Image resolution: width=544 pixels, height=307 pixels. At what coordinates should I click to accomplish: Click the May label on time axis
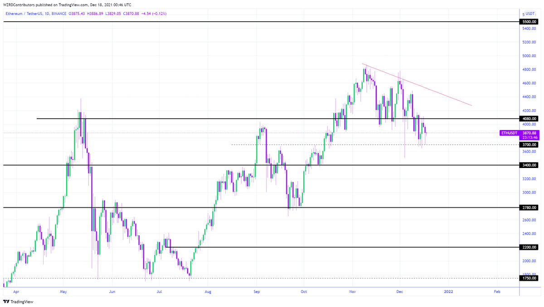click(x=63, y=292)
